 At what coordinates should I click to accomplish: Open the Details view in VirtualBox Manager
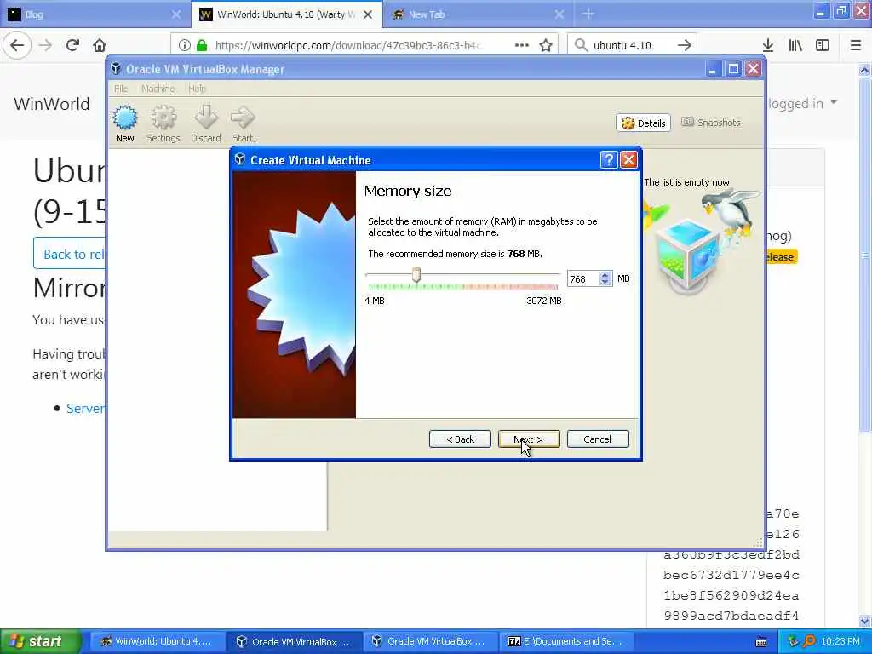[644, 123]
